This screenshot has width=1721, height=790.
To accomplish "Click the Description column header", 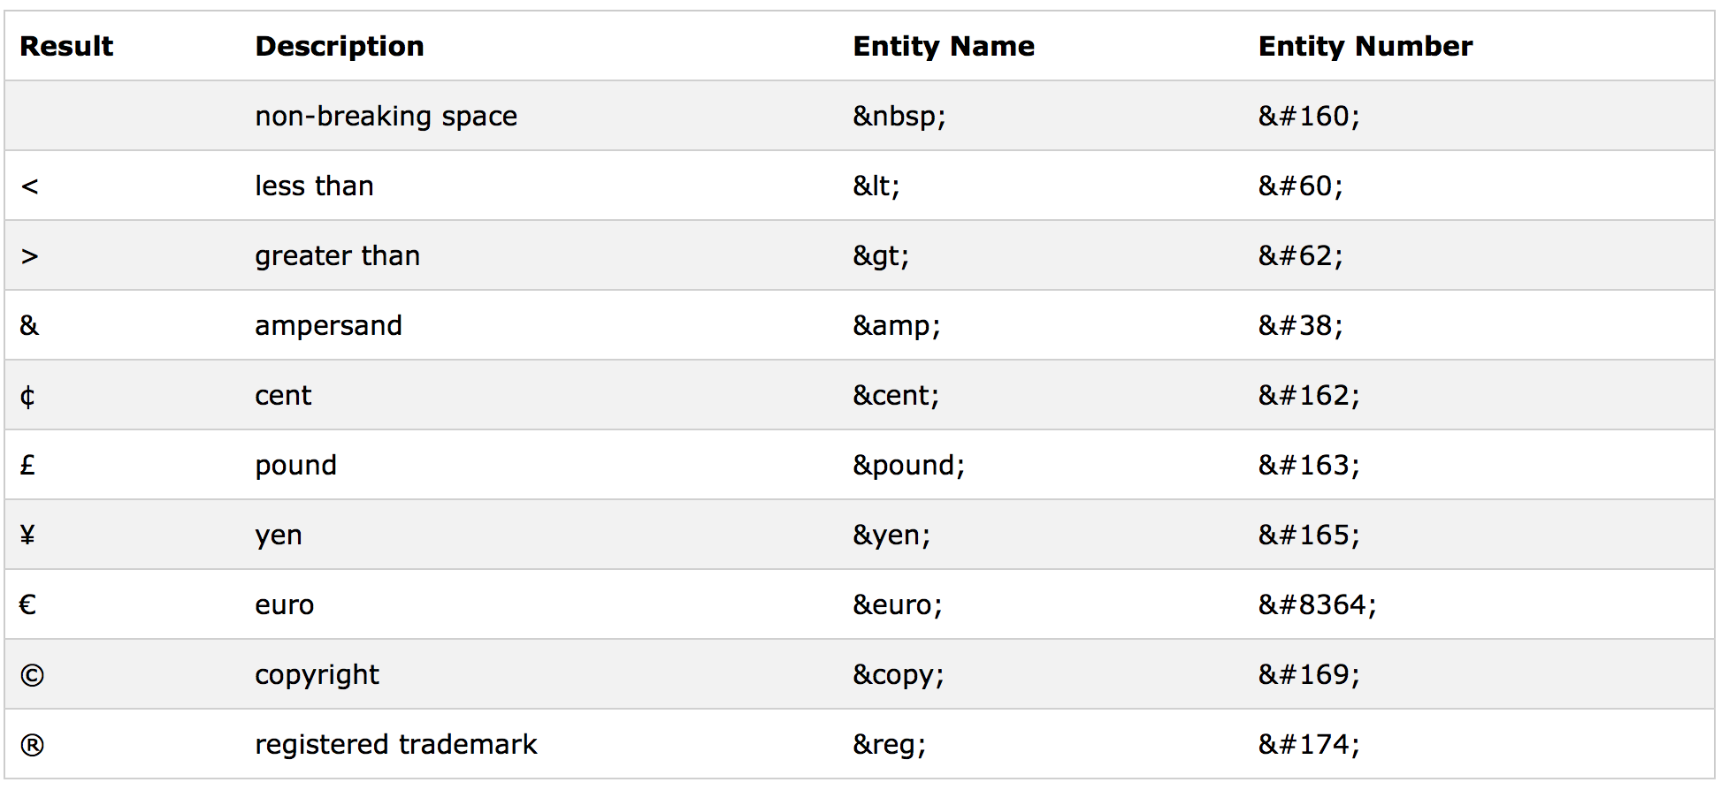I will tap(340, 46).
